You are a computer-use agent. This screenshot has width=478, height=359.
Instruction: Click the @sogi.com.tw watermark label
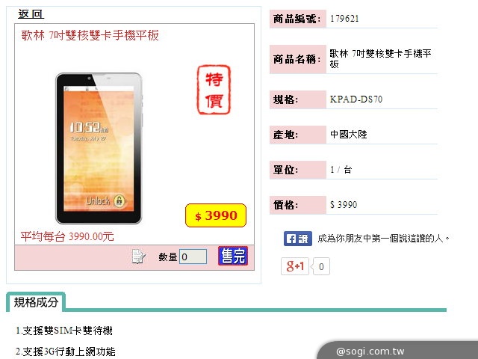(370, 351)
